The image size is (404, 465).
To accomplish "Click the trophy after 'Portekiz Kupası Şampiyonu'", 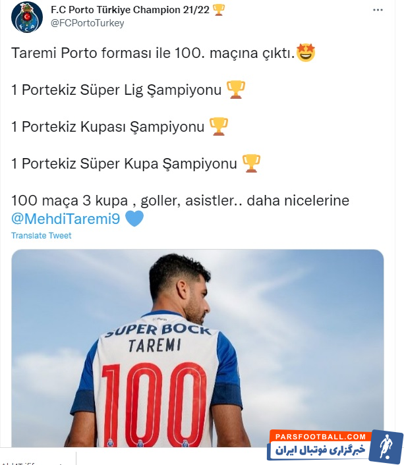I will click(218, 126).
